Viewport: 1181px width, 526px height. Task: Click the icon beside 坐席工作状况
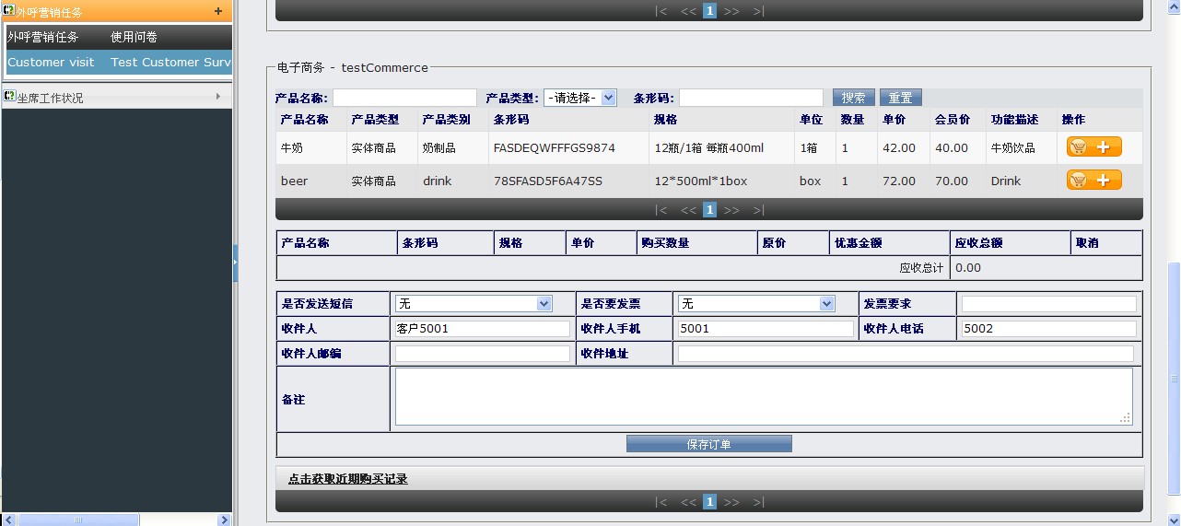click(8, 97)
